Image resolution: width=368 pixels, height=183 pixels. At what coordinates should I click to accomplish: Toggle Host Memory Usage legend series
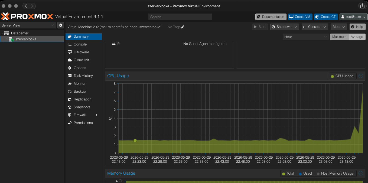(x=336, y=174)
